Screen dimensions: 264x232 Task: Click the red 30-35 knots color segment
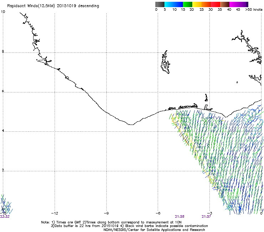(215, 4)
